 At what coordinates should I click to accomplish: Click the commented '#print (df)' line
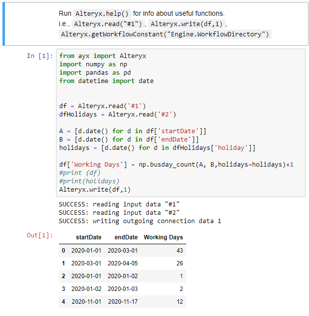click(x=80, y=173)
